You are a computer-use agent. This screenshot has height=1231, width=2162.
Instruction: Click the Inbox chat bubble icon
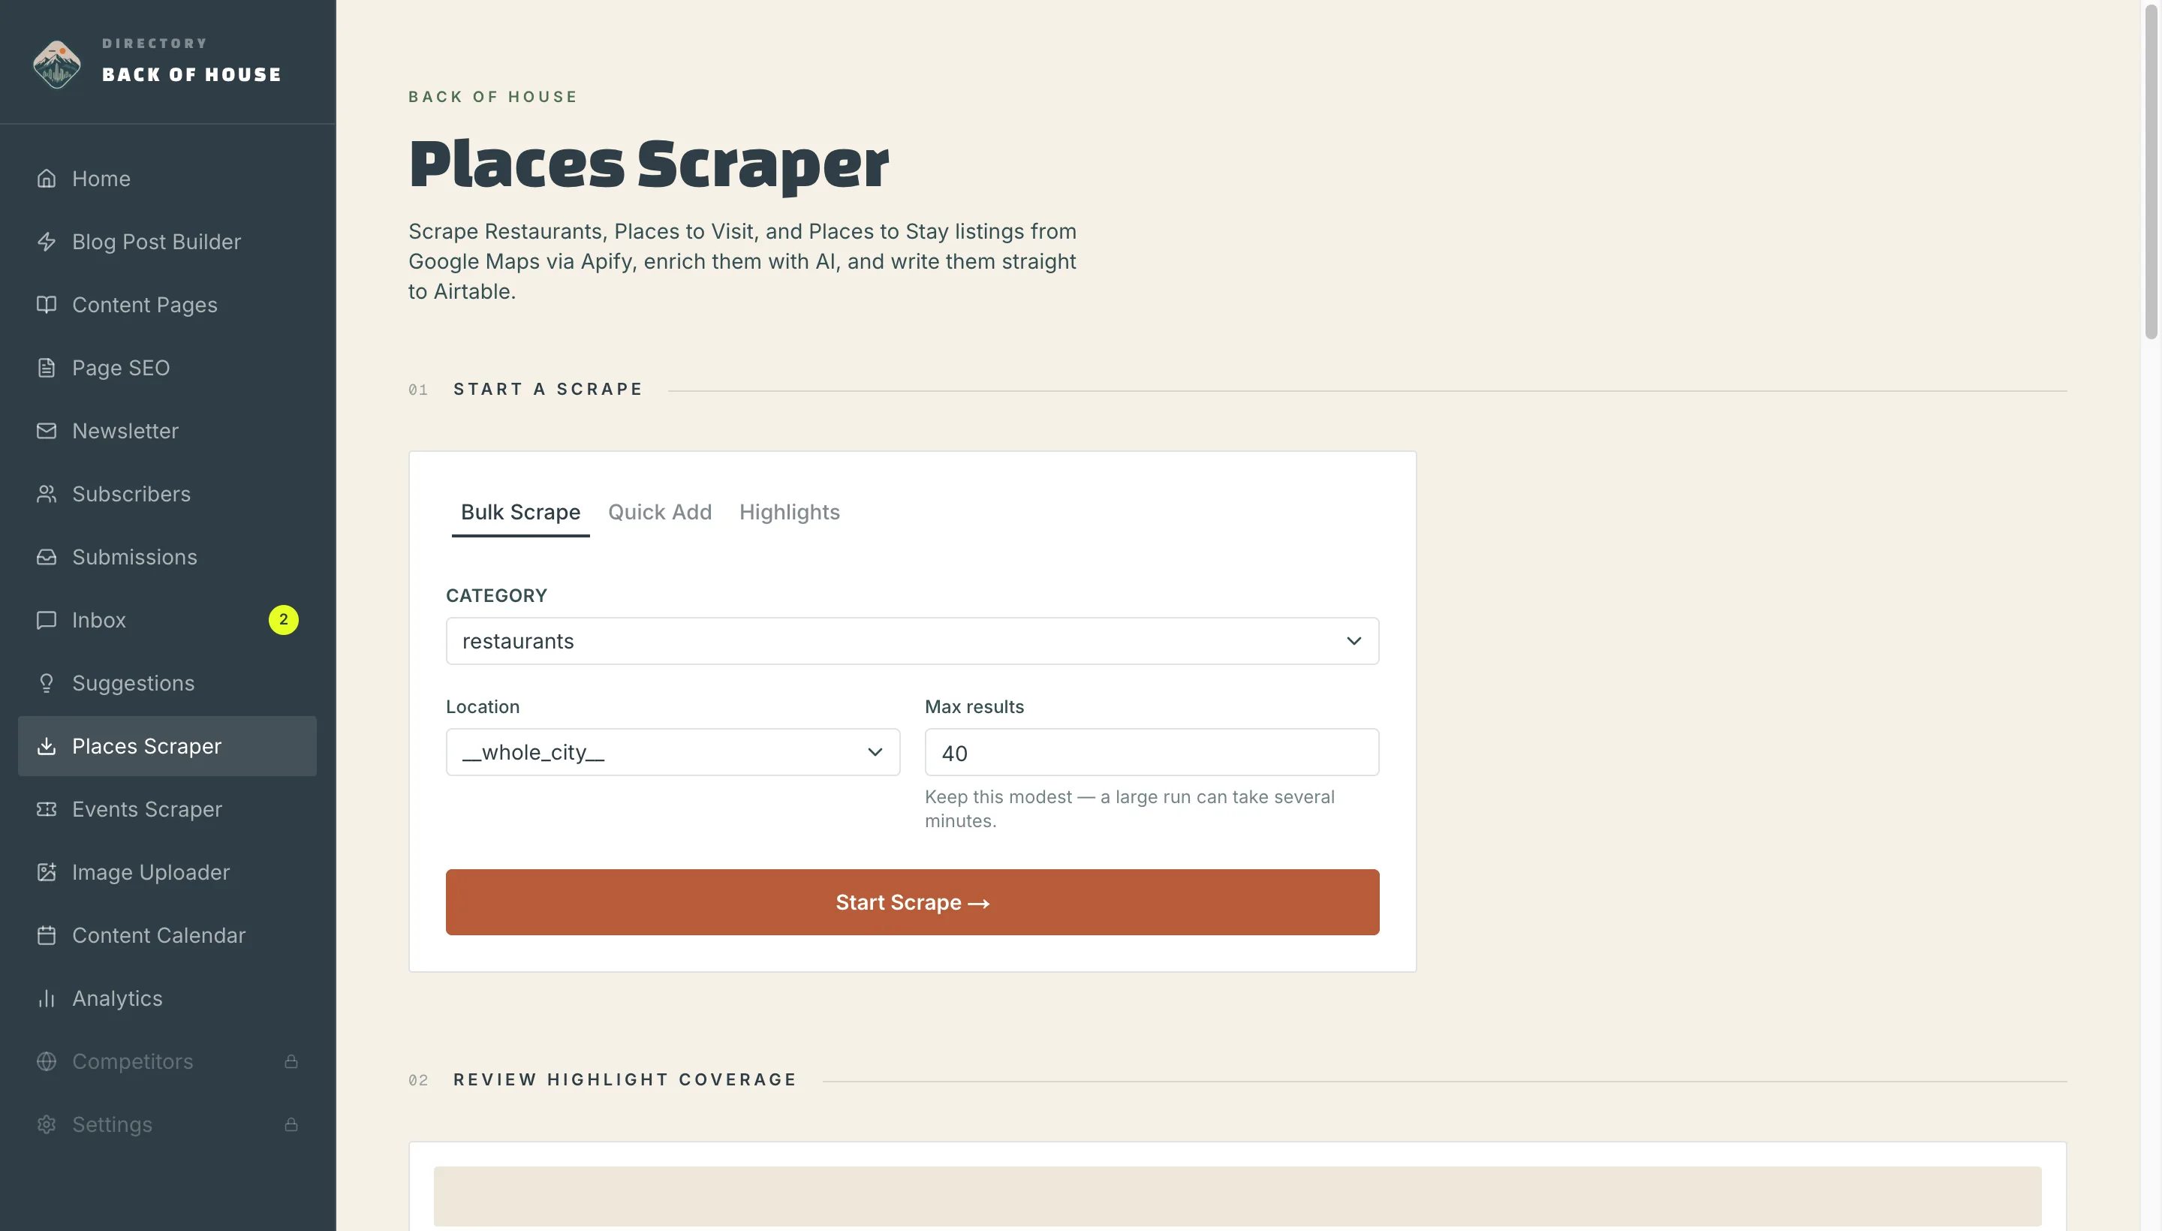(47, 620)
